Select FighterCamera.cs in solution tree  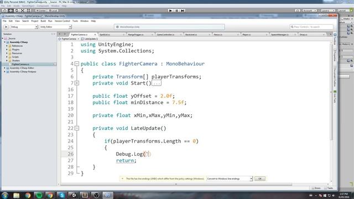[20, 64]
